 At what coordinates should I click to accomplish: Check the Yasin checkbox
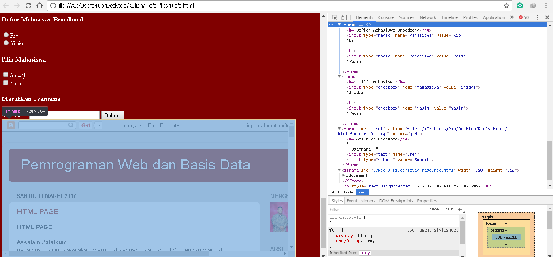click(6, 83)
